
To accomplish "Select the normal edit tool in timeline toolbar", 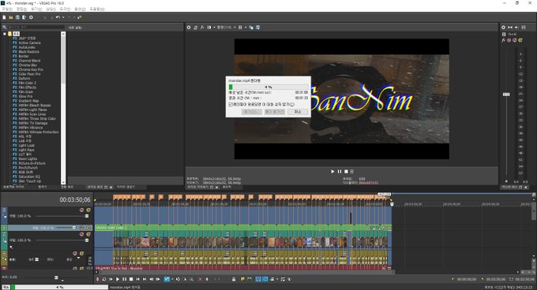I will click(167, 279).
